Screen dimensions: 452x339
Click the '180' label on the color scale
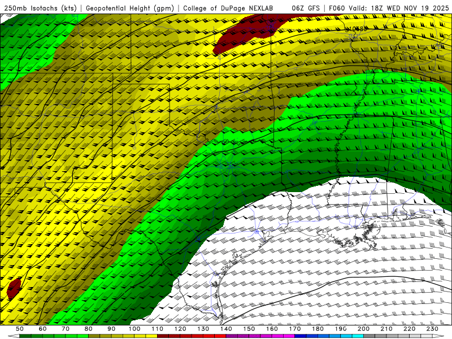pyautogui.click(x=318, y=329)
